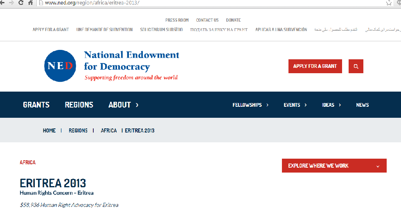Open the News navigation item
This screenshot has height=220, width=401.
362,105
